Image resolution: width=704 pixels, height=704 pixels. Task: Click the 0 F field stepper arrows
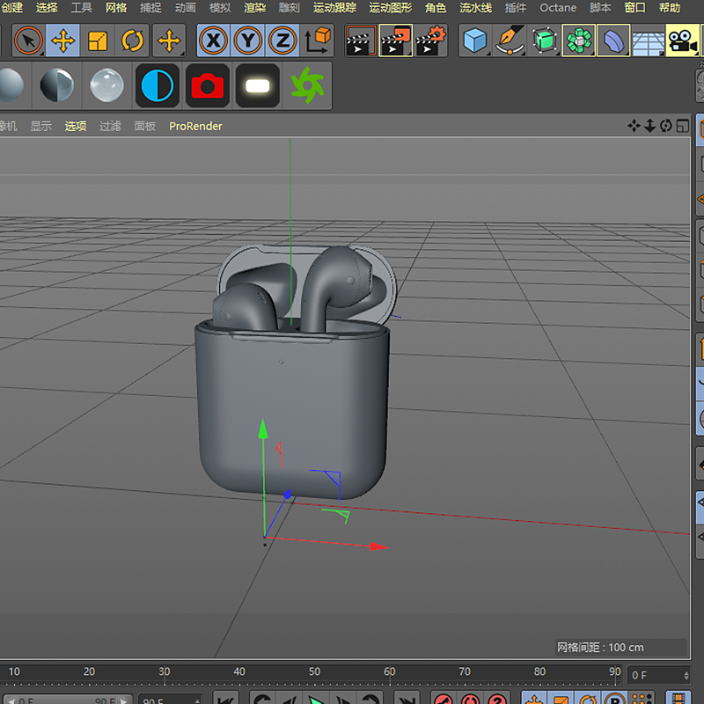686,675
